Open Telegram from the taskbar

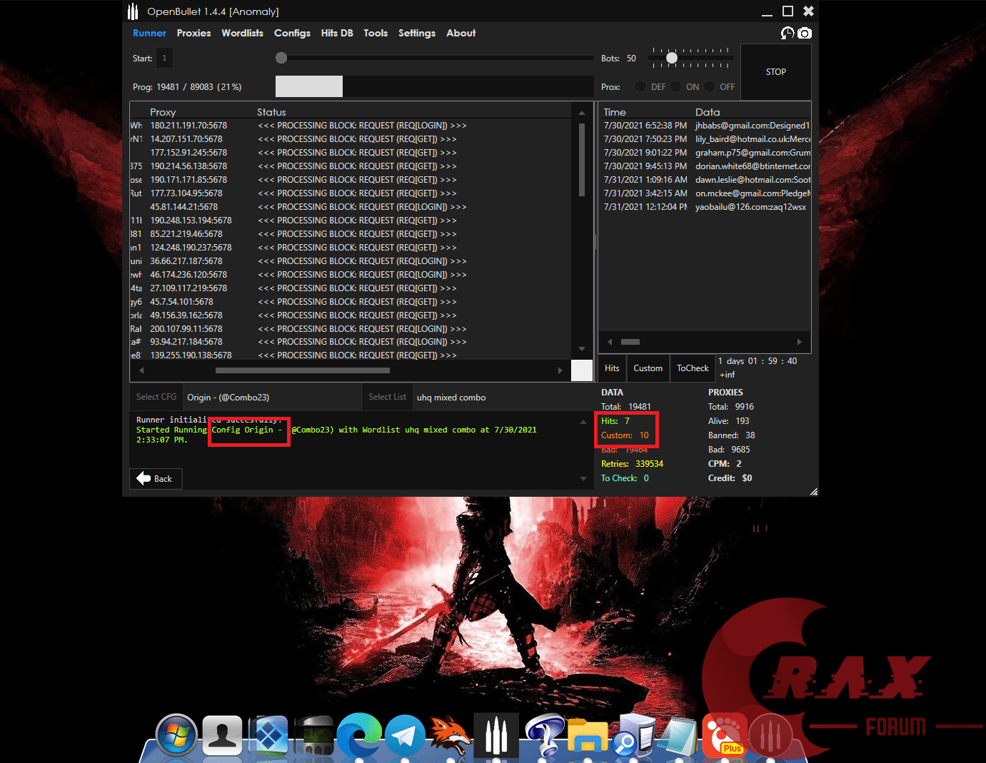(x=405, y=735)
